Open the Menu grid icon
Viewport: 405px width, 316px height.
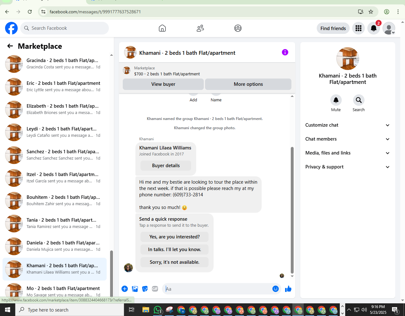[x=358, y=28]
